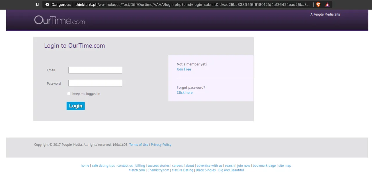Click the 'Email' field label
This screenshot has height=175, width=372.
coord(51,70)
